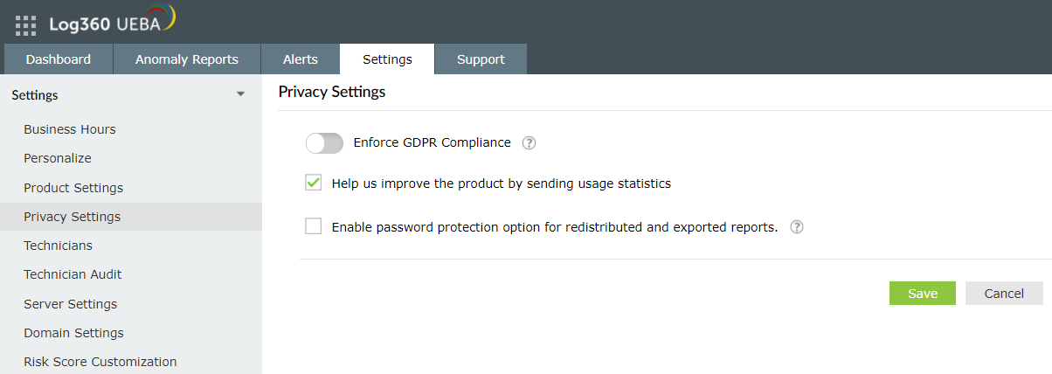Enable password protection for exported reports
This screenshot has height=374, width=1052.
(x=314, y=227)
